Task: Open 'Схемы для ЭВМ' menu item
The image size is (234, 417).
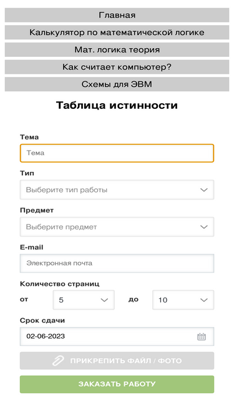Action: 117,84
